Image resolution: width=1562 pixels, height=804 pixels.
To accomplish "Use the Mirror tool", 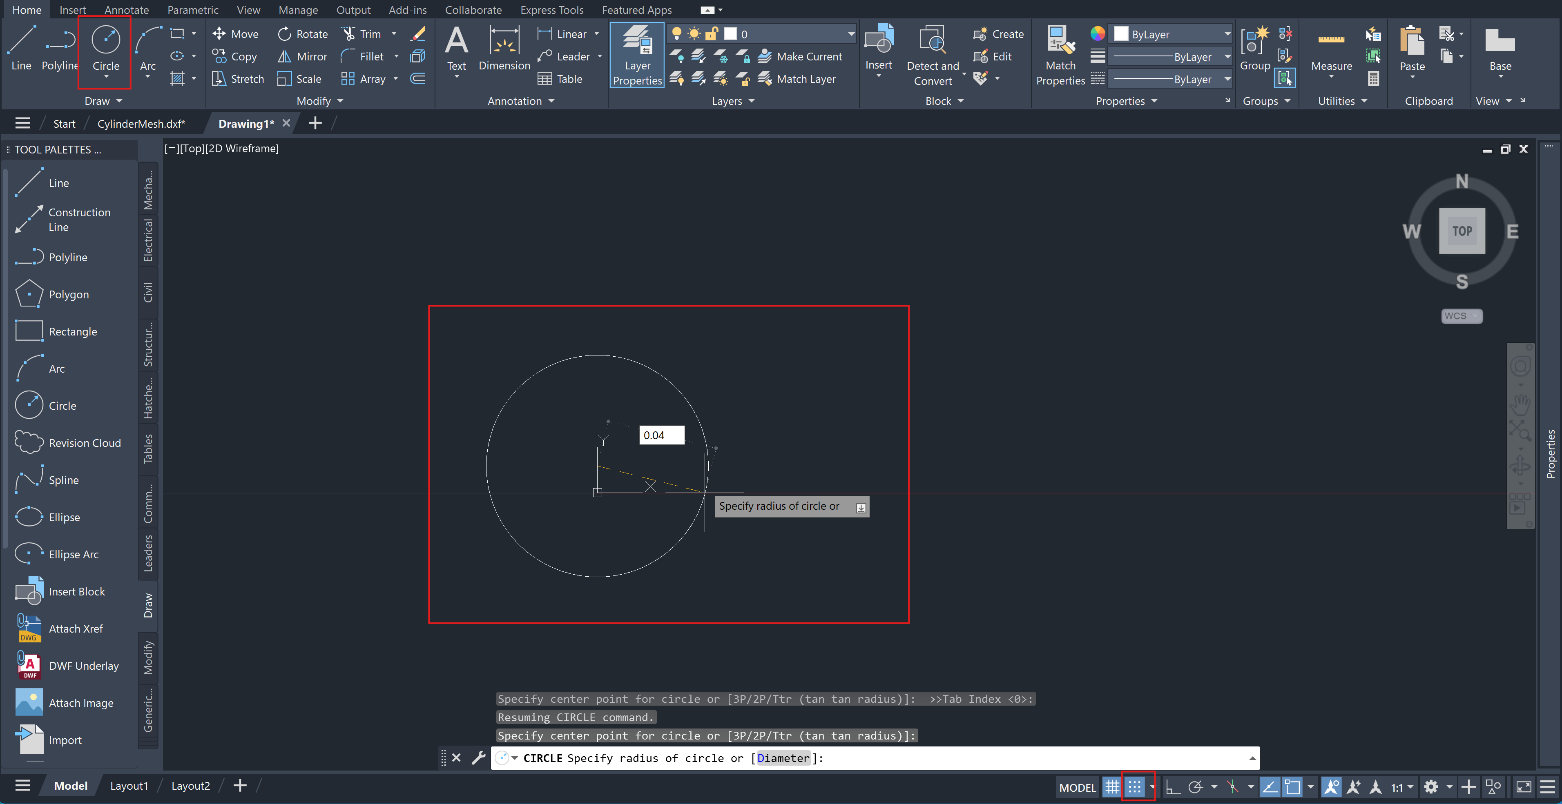I will pos(303,56).
